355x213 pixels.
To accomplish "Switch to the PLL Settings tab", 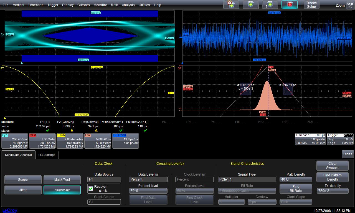I will coord(47,155).
